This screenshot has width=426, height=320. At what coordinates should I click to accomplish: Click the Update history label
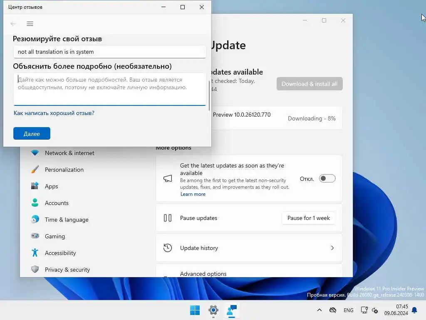[x=199, y=248]
